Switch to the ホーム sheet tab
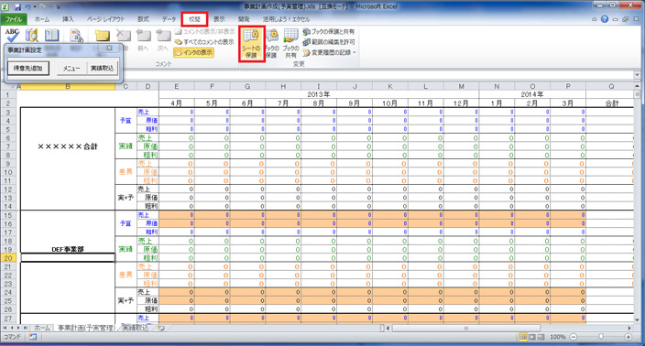The width and height of the screenshot is (645, 346). [41, 328]
